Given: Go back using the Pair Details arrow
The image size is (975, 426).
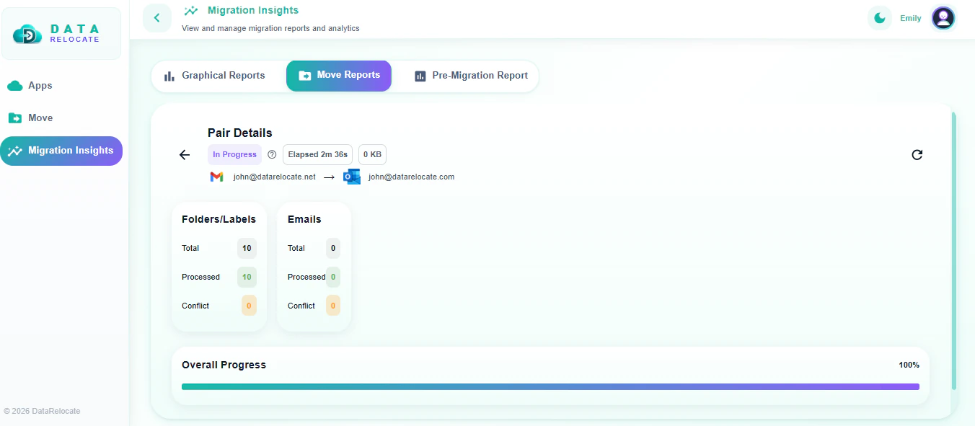Looking at the screenshot, I should (185, 155).
